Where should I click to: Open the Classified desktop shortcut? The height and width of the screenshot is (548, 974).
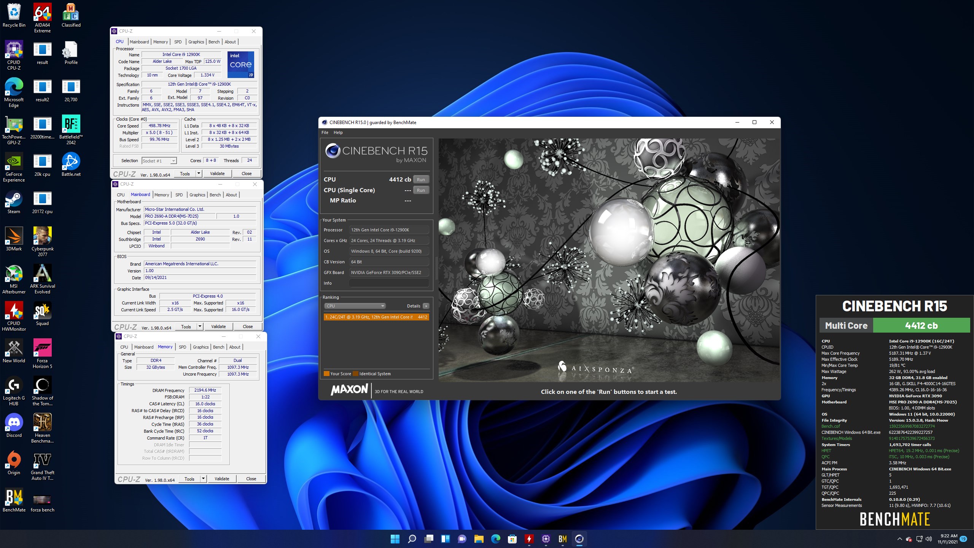71,15
